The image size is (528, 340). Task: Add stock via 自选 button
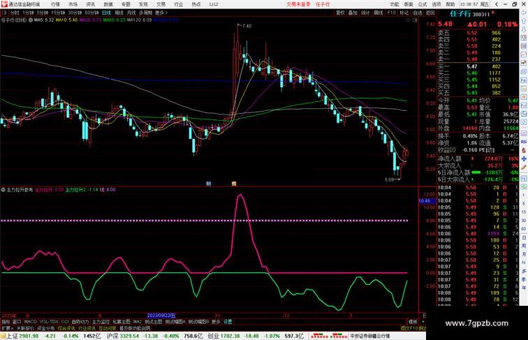[417, 13]
